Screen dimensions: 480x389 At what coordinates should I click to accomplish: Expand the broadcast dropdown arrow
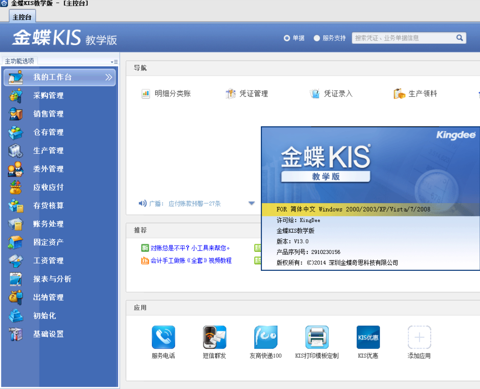tap(252, 203)
